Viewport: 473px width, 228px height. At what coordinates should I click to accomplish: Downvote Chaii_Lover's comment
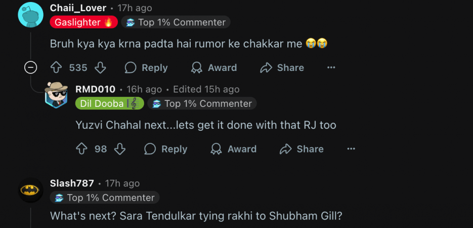(x=100, y=68)
